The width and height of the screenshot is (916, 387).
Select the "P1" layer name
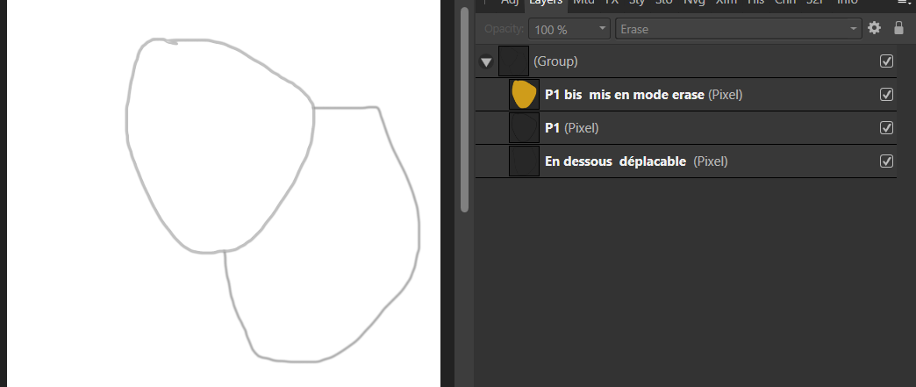click(x=553, y=128)
